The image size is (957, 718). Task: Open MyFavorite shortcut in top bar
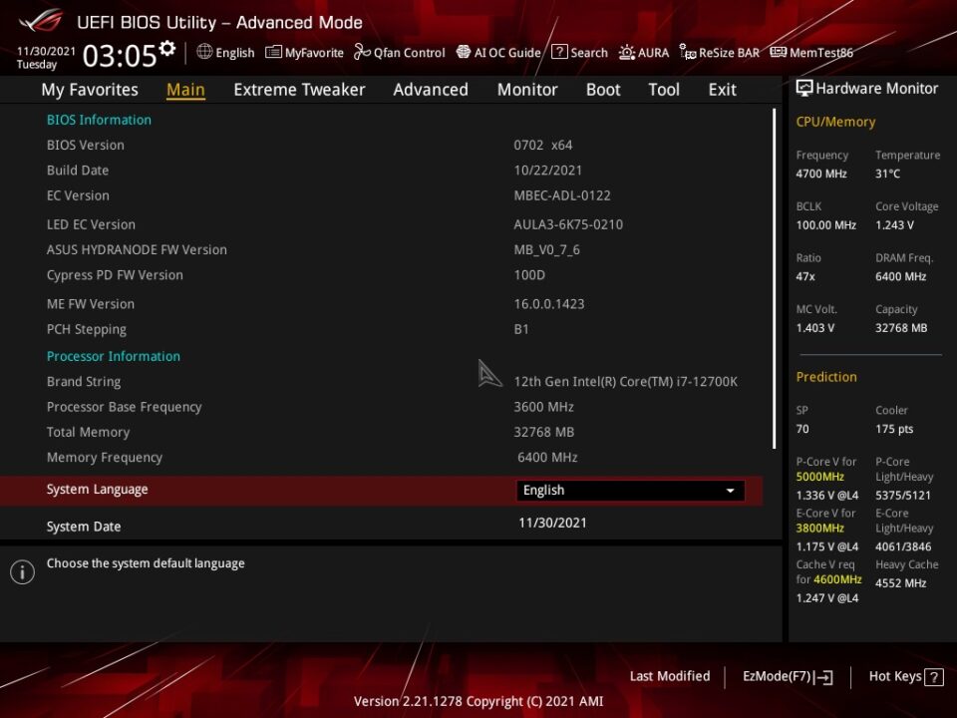[x=305, y=53]
